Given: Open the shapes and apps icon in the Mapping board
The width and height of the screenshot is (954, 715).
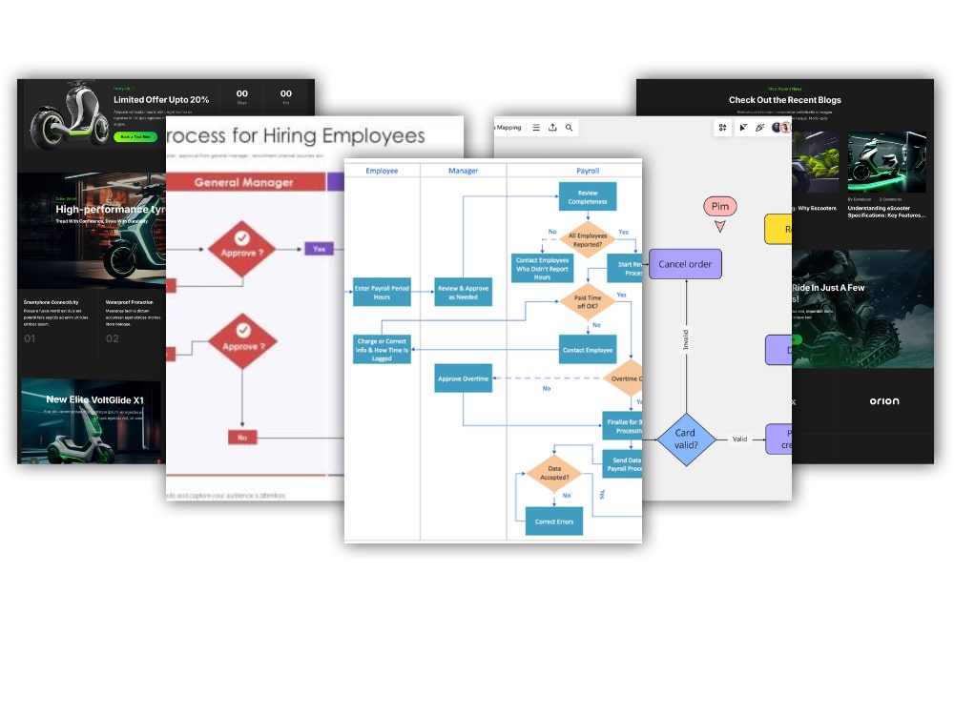Looking at the screenshot, I should 723,128.
